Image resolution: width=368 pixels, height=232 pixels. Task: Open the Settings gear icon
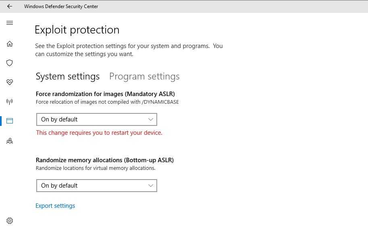10,221
